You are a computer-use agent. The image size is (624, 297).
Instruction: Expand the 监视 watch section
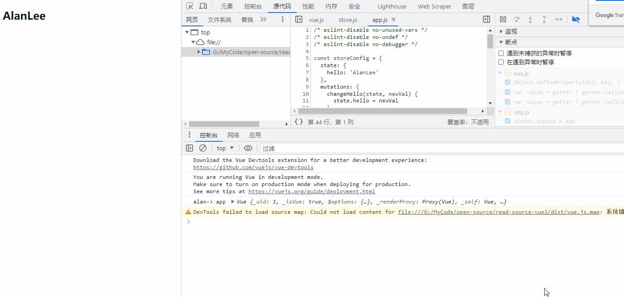pyautogui.click(x=501, y=31)
